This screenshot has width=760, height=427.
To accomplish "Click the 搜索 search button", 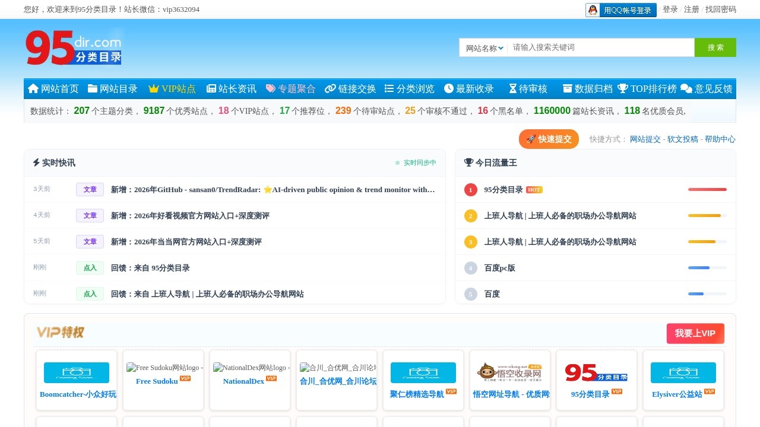I will [715, 47].
